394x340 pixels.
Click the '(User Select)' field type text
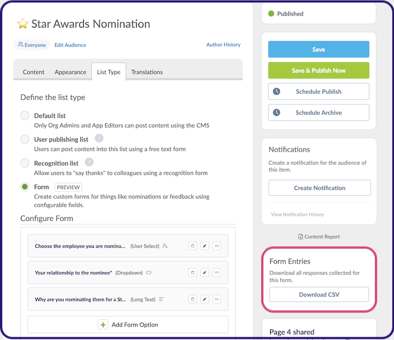click(145, 246)
